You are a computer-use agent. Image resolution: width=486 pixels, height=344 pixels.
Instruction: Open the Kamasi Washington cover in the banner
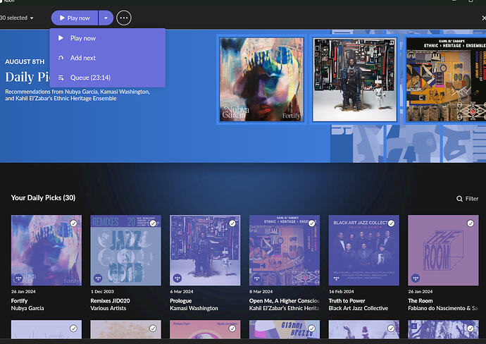[354, 80]
